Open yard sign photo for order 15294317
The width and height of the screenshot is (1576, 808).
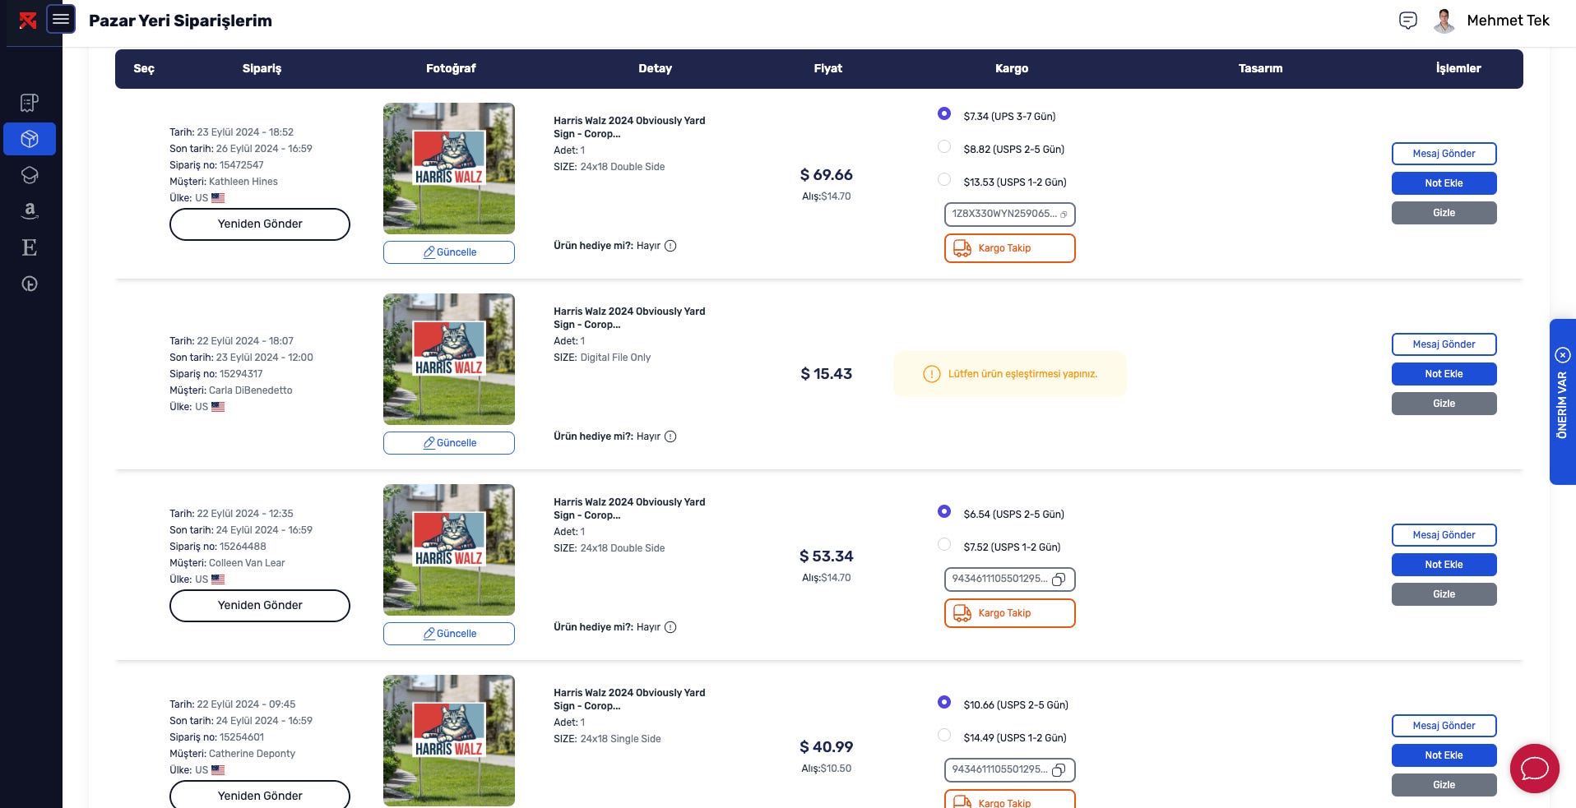449,359
